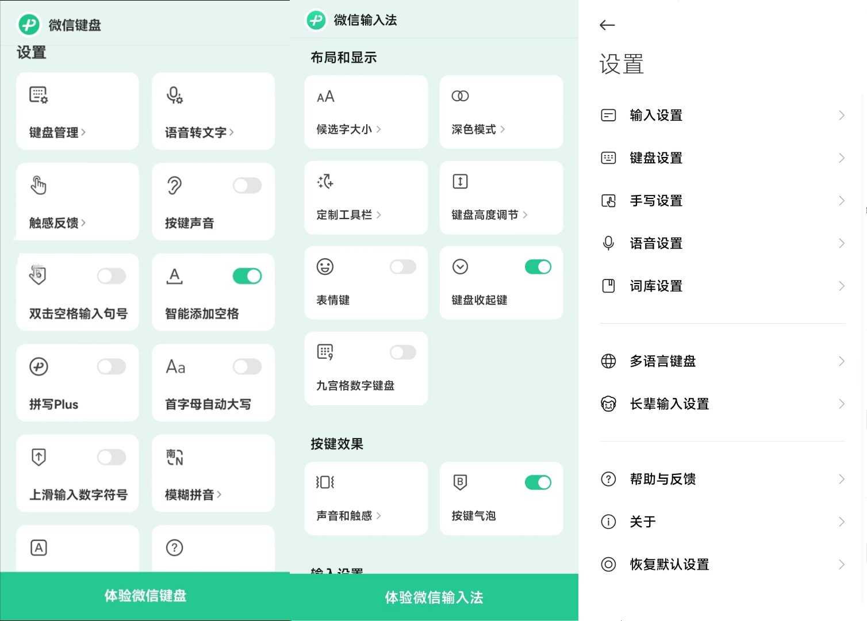Expand 手写设置 row chevron
The width and height of the screenshot is (867, 621).
(842, 201)
